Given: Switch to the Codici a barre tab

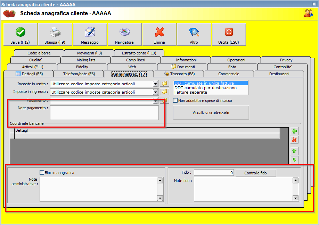Looking at the screenshot, I should coord(39,53).
